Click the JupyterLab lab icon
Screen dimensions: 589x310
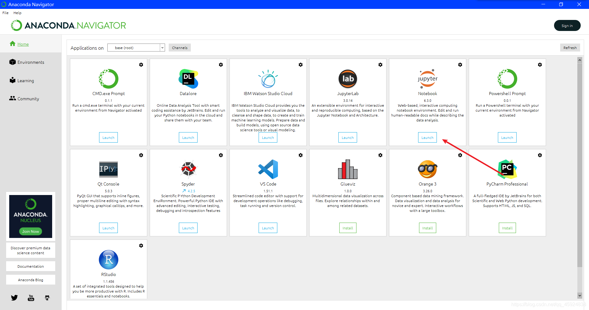click(348, 79)
